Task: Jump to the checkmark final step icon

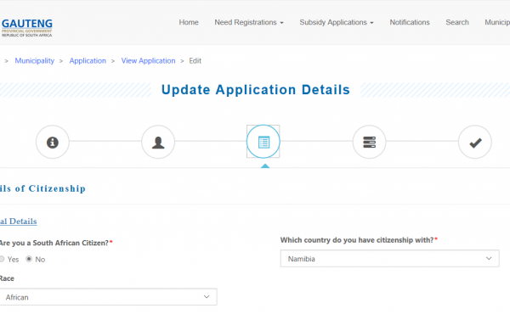Action: coord(475,142)
